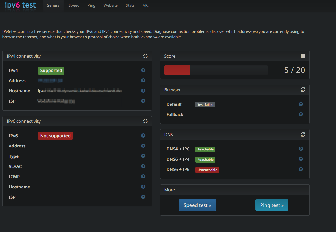Click the ipv6 test logo

click(x=20, y=5)
